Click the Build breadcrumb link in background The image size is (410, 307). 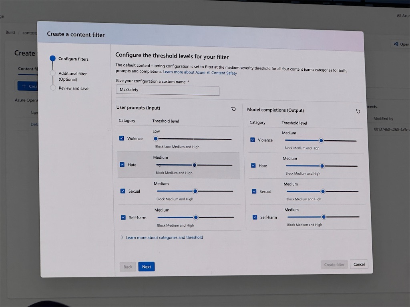tap(10, 32)
